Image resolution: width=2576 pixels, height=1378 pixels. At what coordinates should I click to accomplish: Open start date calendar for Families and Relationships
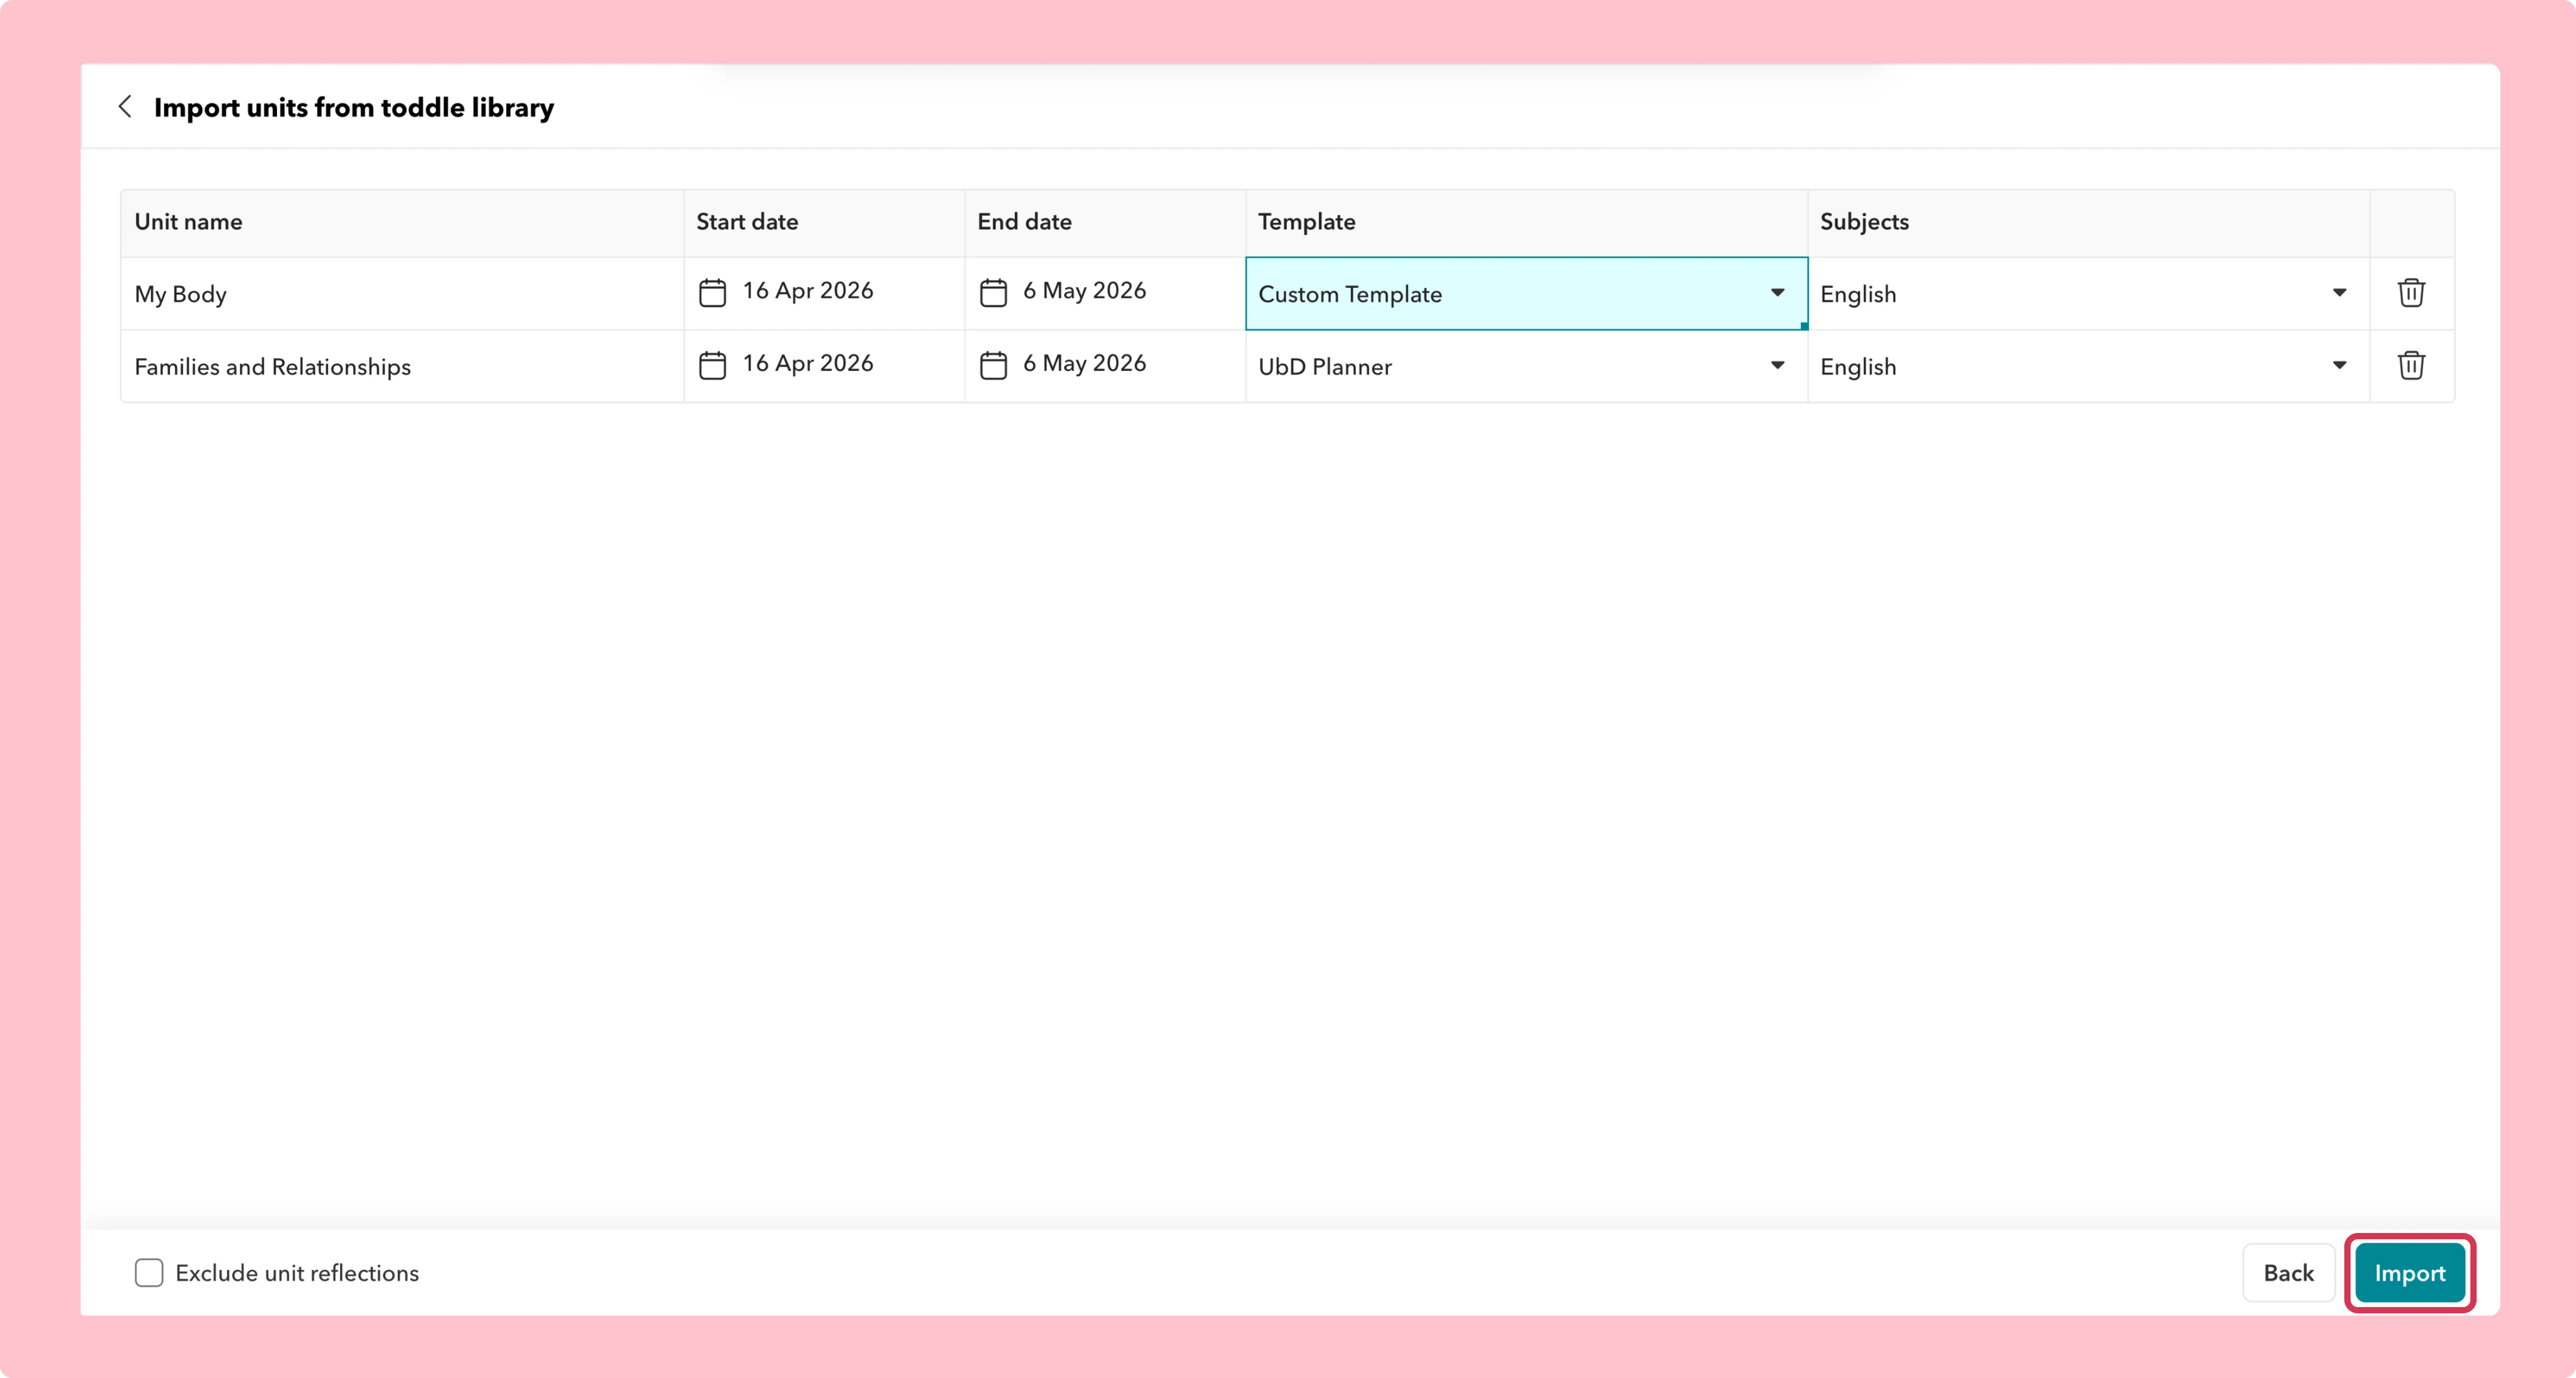click(712, 366)
